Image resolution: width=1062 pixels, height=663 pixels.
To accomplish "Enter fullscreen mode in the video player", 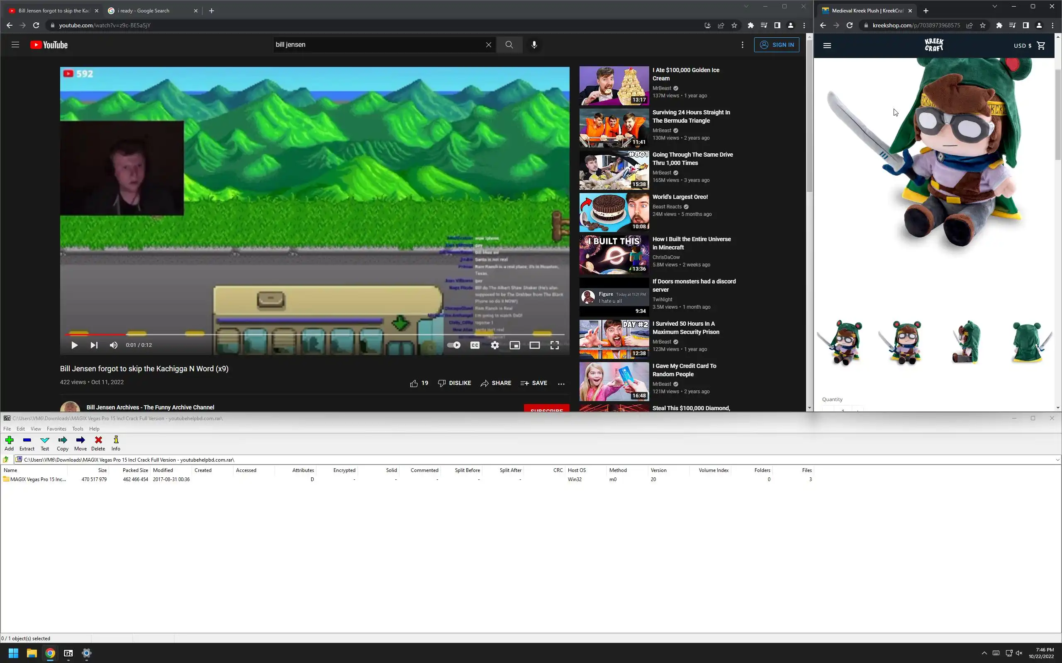I will [554, 345].
